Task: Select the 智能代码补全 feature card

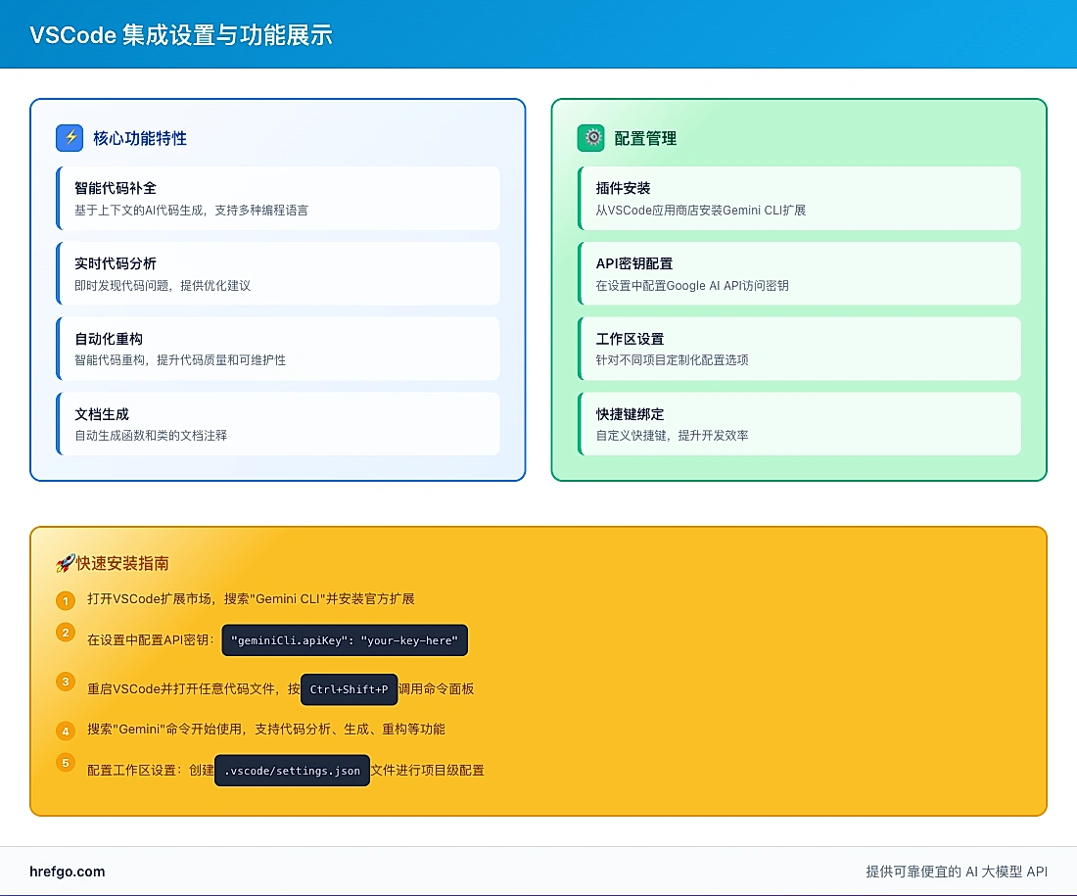Action: [277, 198]
